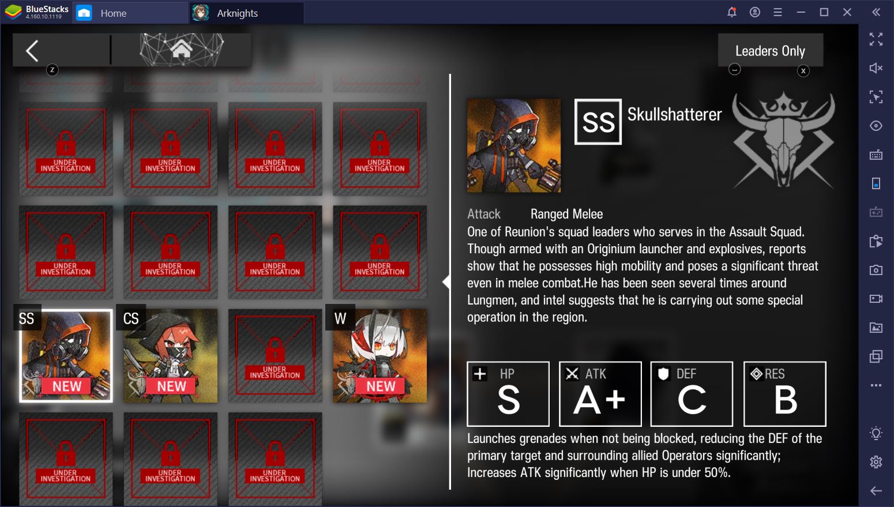The image size is (894, 507).
Task: Open the macro recorder robot icon
Action: (876, 212)
